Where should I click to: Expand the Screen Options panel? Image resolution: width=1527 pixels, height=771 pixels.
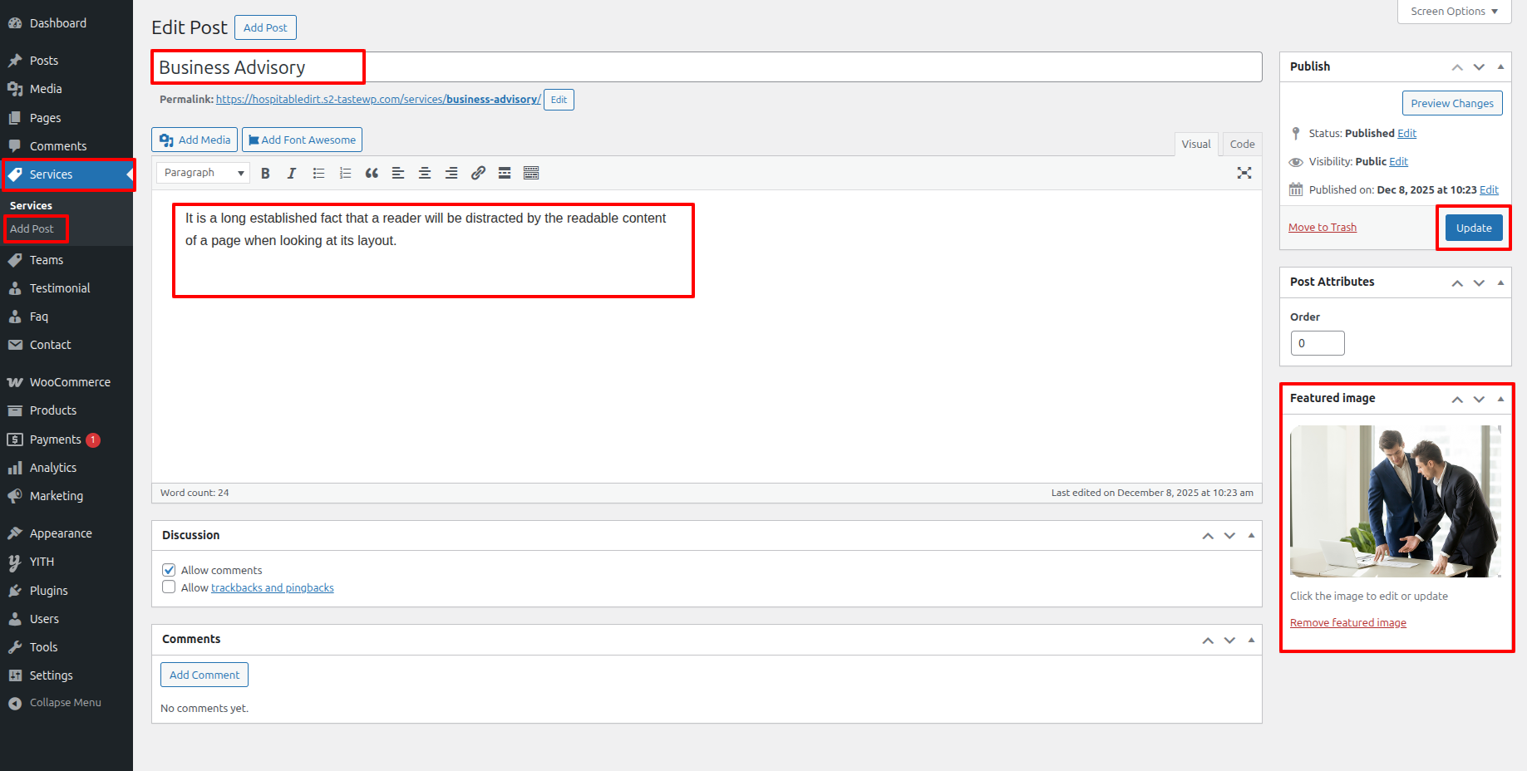1454,12
